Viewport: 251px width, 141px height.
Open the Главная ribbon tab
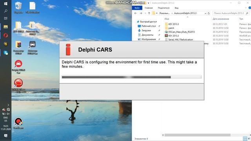149,8
